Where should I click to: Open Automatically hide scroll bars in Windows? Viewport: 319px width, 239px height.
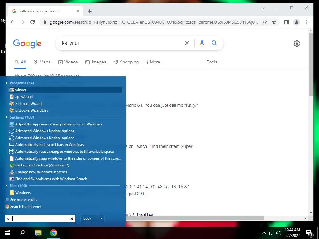pyautogui.click(x=65, y=144)
